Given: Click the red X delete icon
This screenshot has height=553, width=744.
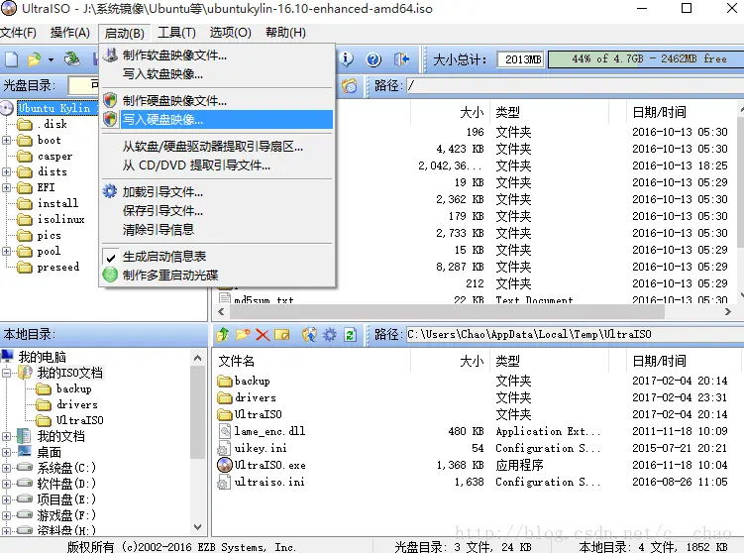Looking at the screenshot, I should click(x=263, y=335).
